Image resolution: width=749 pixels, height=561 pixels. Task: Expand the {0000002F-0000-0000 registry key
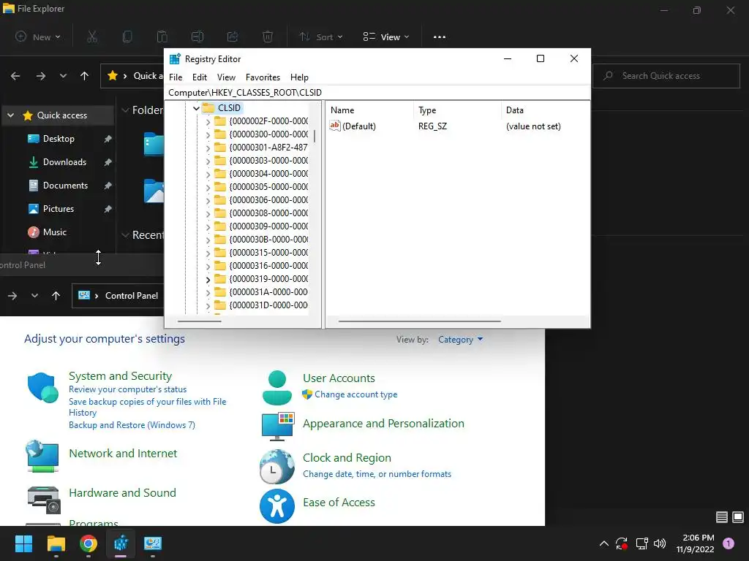click(x=208, y=122)
